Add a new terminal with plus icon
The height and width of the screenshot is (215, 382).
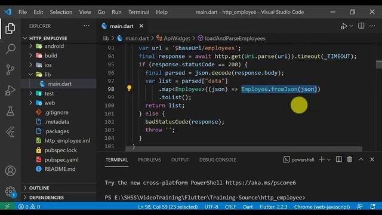coord(322,159)
